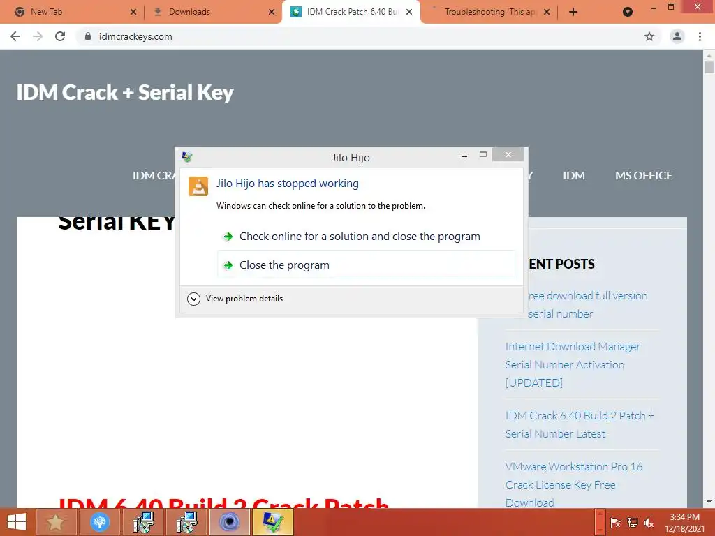This screenshot has width=715, height=536.
Task: Open a new browser tab with plus
Action: 573,12
